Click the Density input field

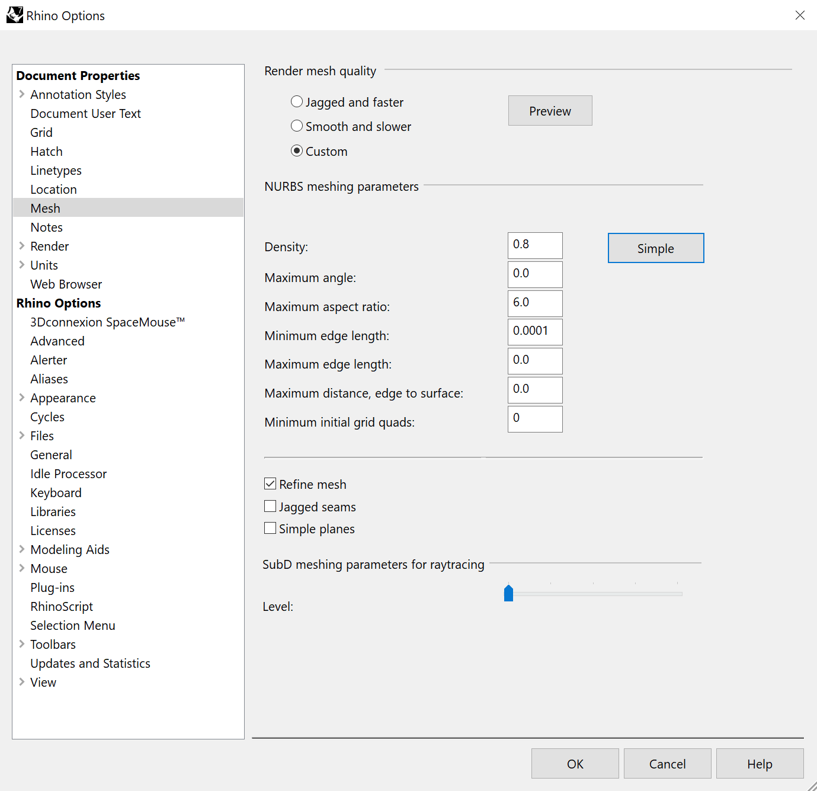pos(535,245)
